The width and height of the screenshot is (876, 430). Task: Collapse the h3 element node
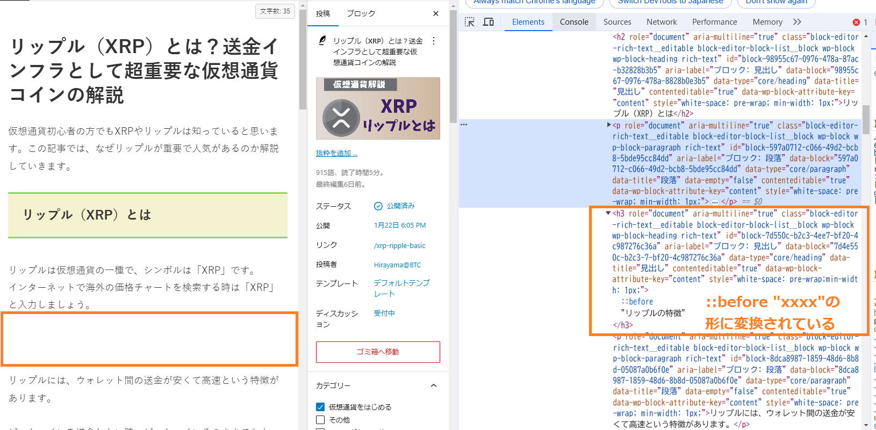click(608, 213)
